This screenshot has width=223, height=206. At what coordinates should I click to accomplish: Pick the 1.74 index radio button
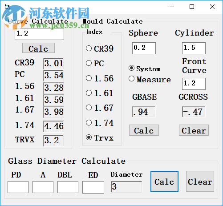pos(89,123)
